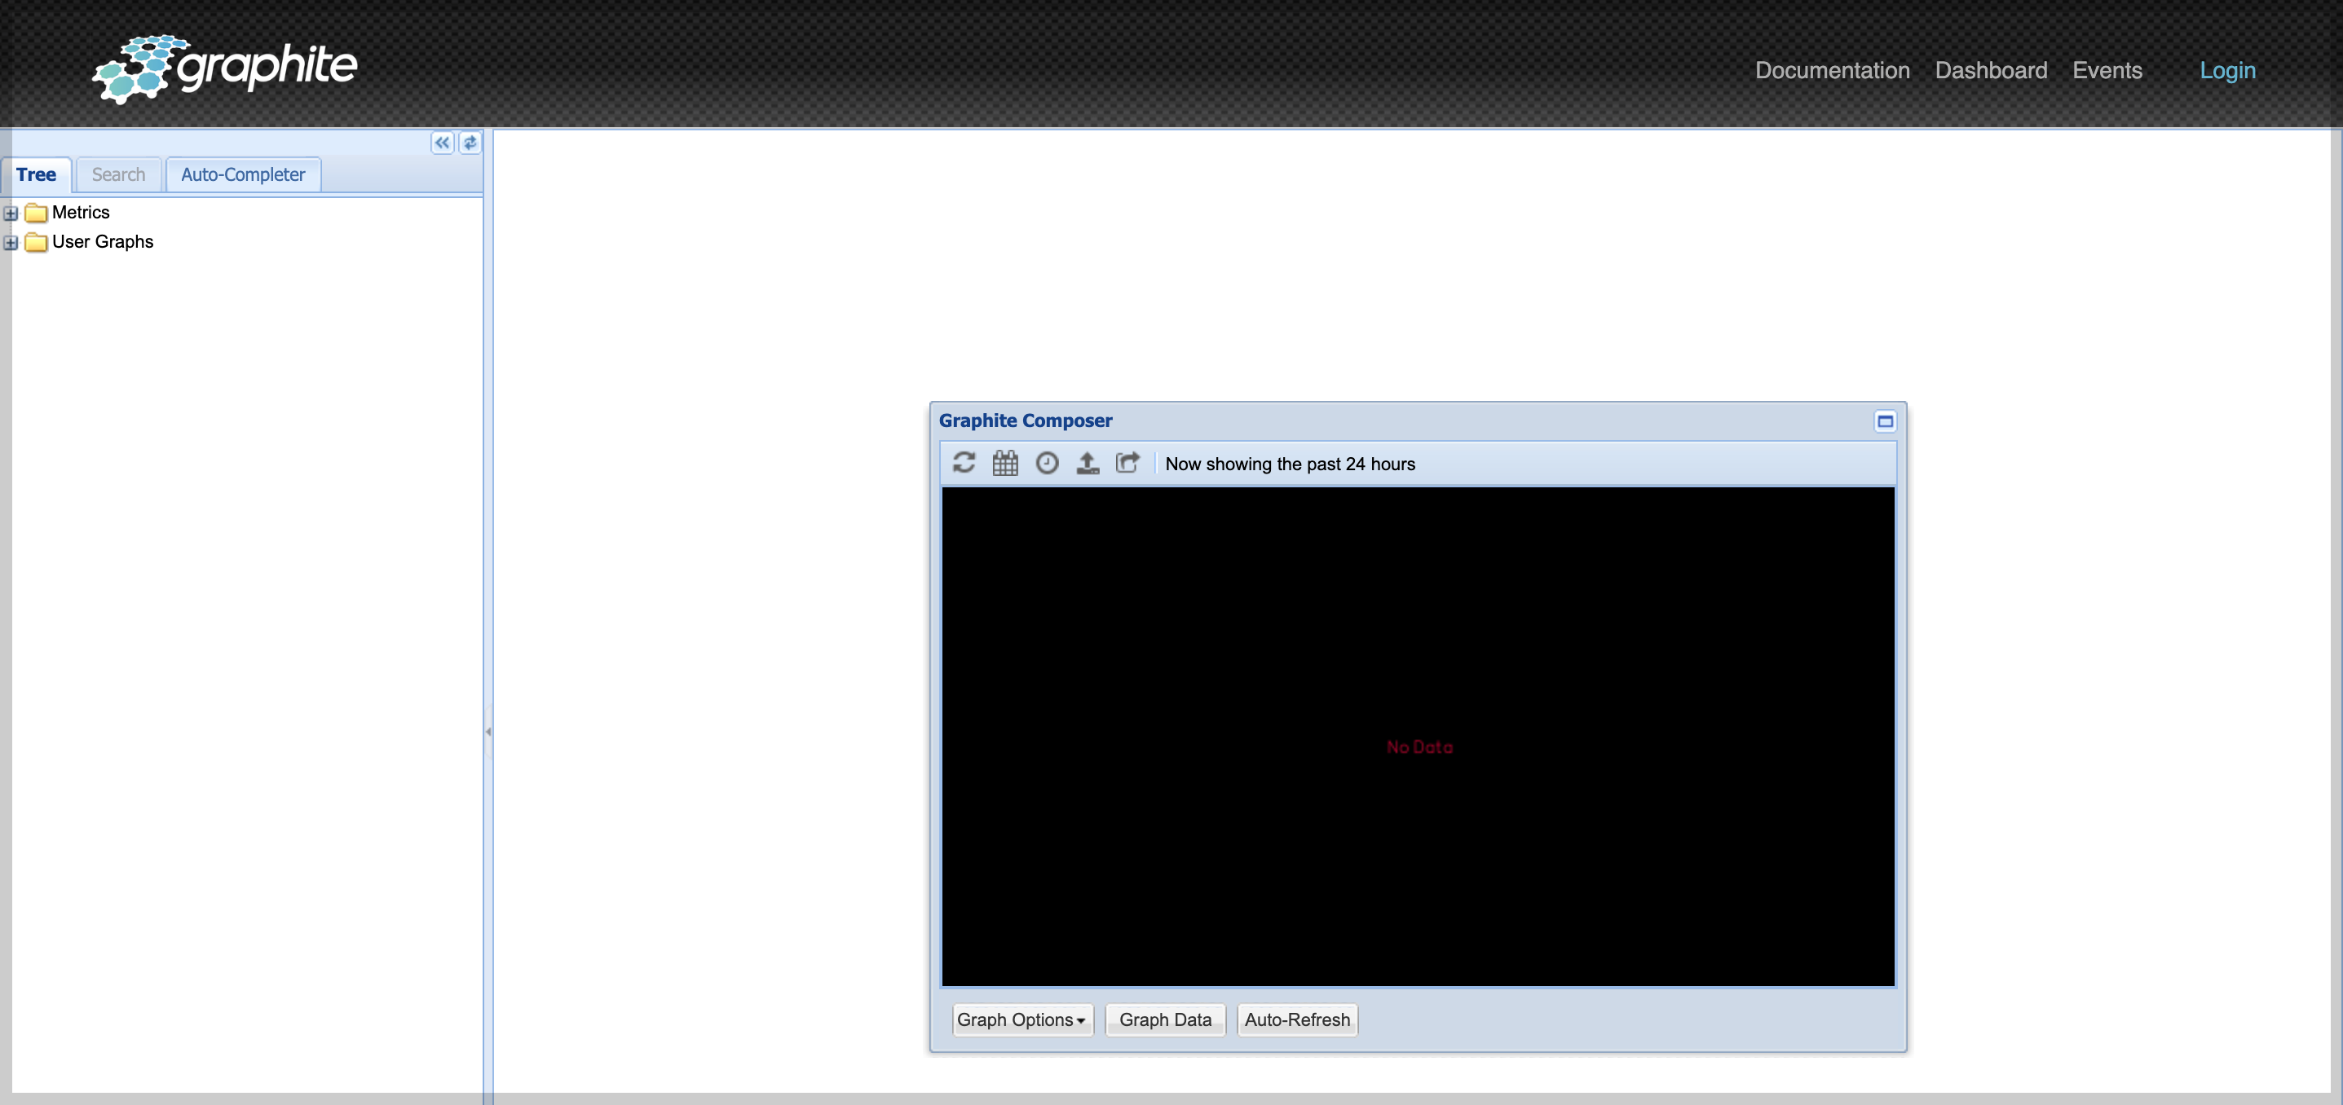Open the calendar date range picker icon
This screenshot has height=1105, width=2343.
click(x=1005, y=463)
